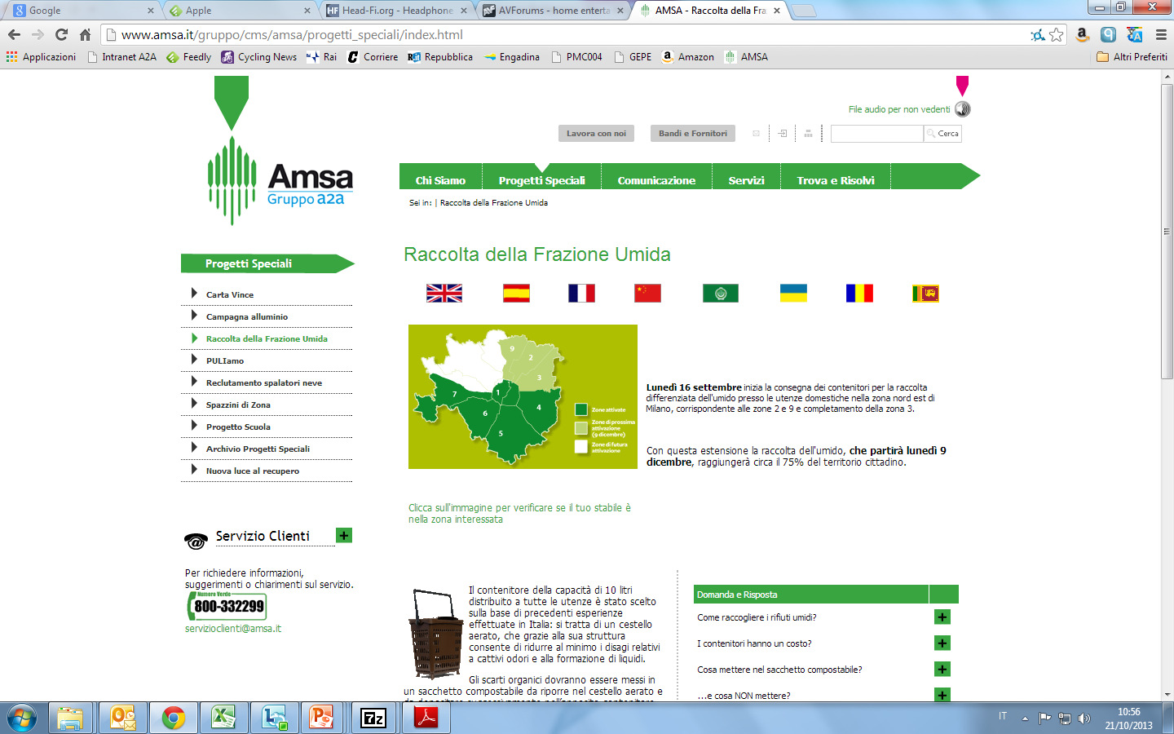1174x734 pixels.
Task: Open Trova e Risolvi menu
Action: point(836,180)
